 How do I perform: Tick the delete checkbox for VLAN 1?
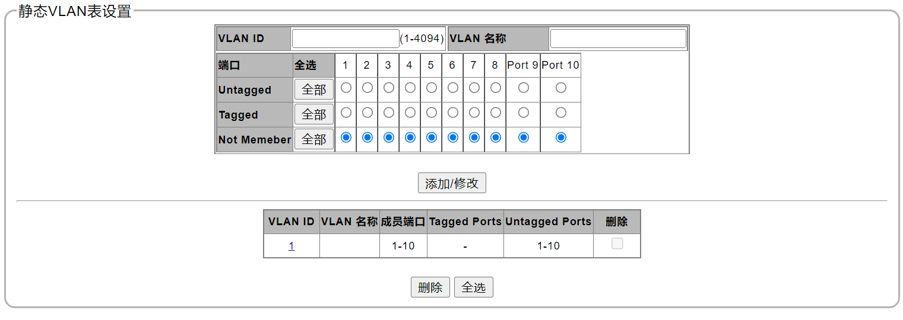click(x=617, y=244)
